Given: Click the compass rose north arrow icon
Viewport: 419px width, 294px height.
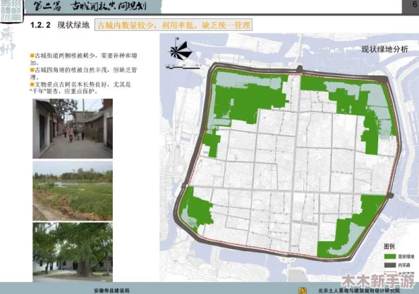Looking at the screenshot, I should [181, 49].
